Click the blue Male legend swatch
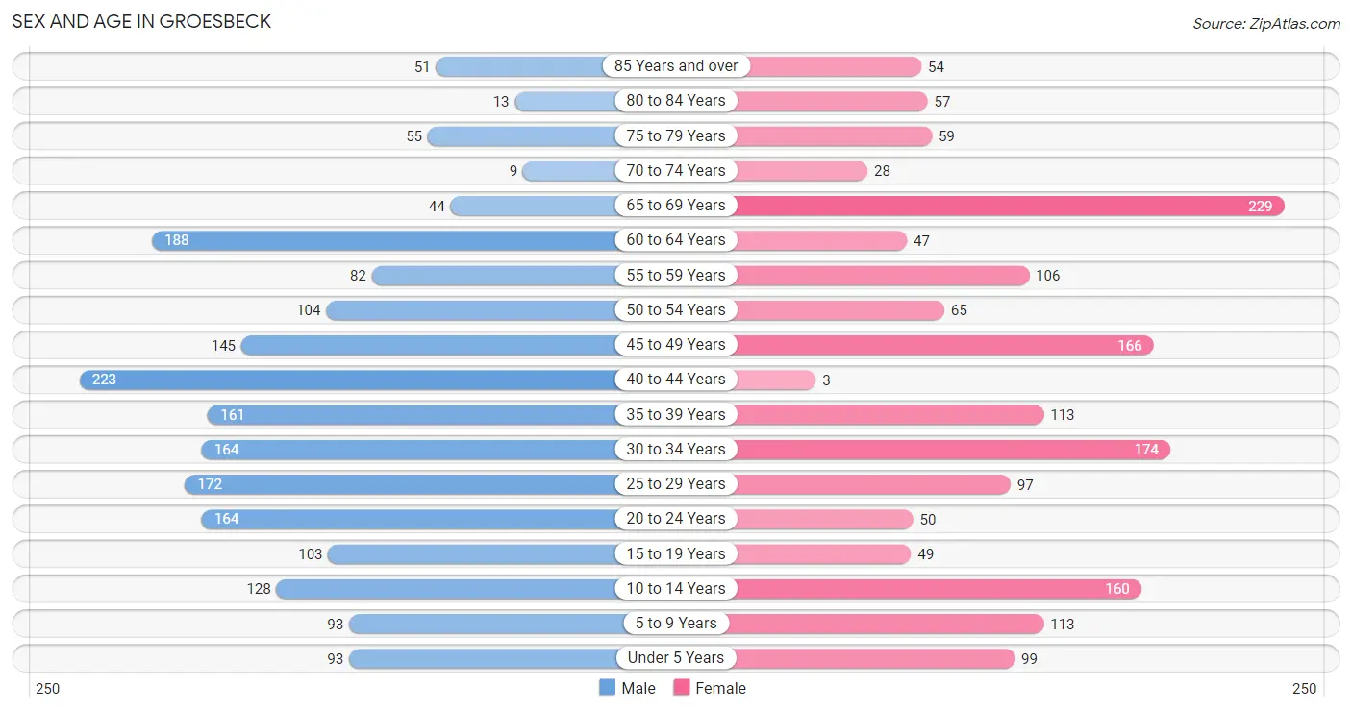The width and height of the screenshot is (1352, 711). point(607,688)
